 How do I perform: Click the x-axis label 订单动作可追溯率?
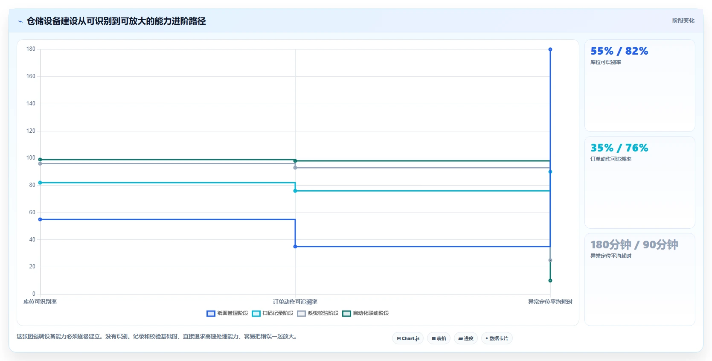[295, 302]
